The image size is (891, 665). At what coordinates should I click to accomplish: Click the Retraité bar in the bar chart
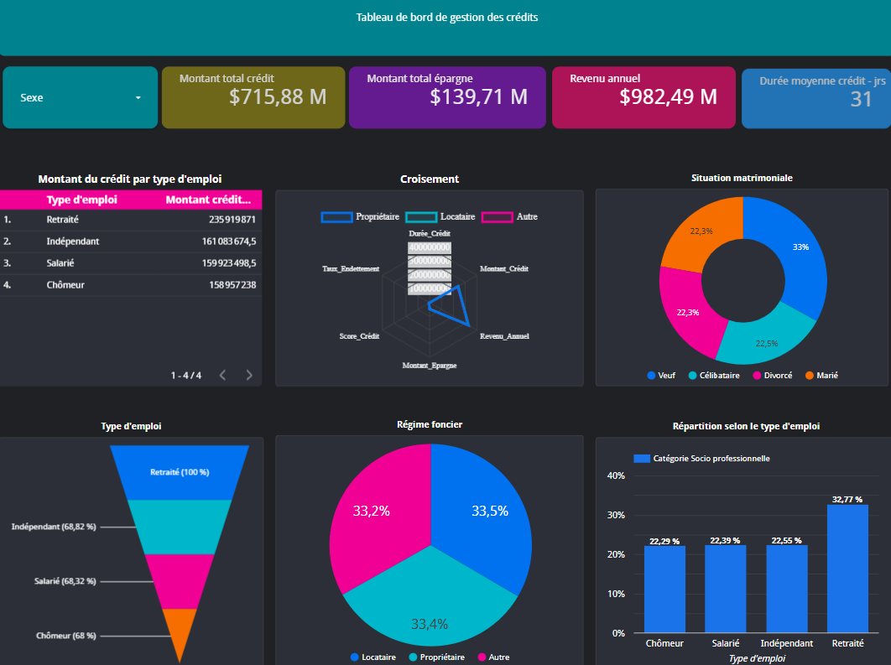(x=848, y=566)
